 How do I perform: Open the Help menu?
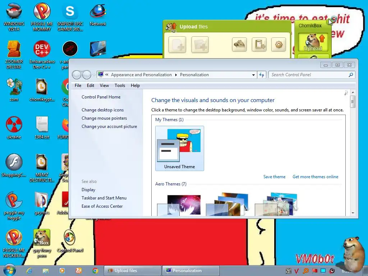coord(135,86)
